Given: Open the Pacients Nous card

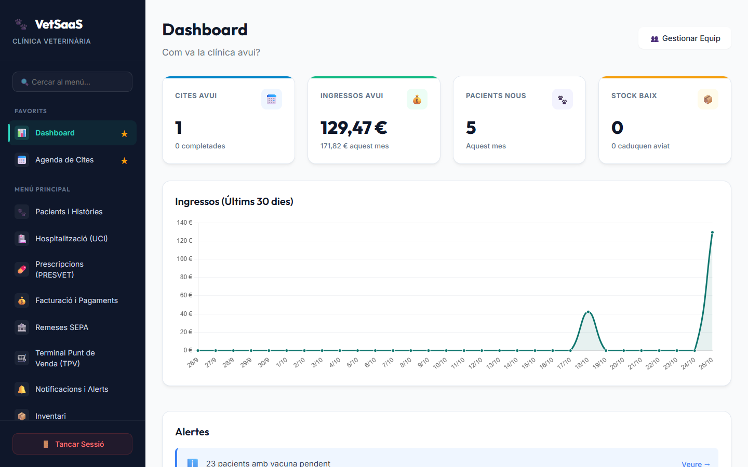Looking at the screenshot, I should pos(519,120).
